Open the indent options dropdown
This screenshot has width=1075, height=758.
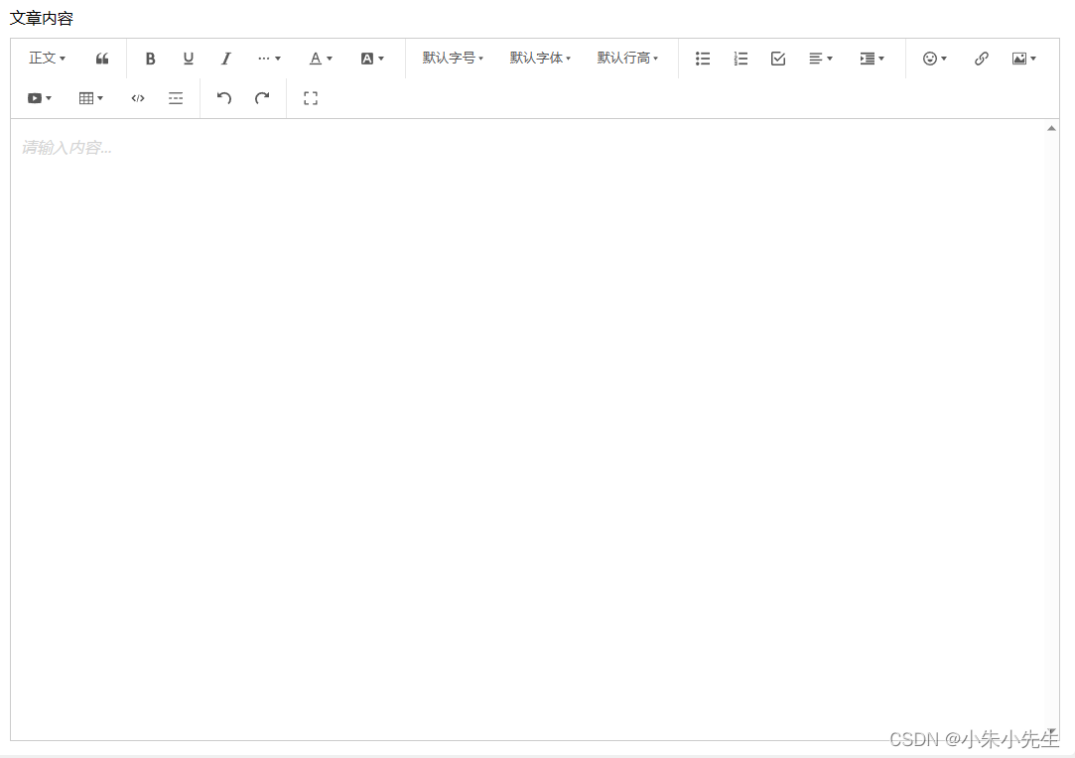873,59
